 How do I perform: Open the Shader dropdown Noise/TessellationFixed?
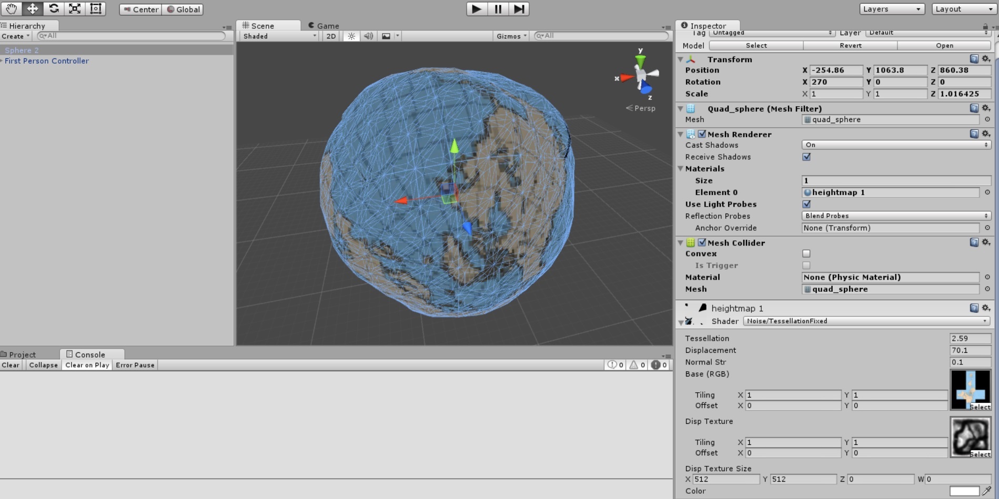click(867, 321)
